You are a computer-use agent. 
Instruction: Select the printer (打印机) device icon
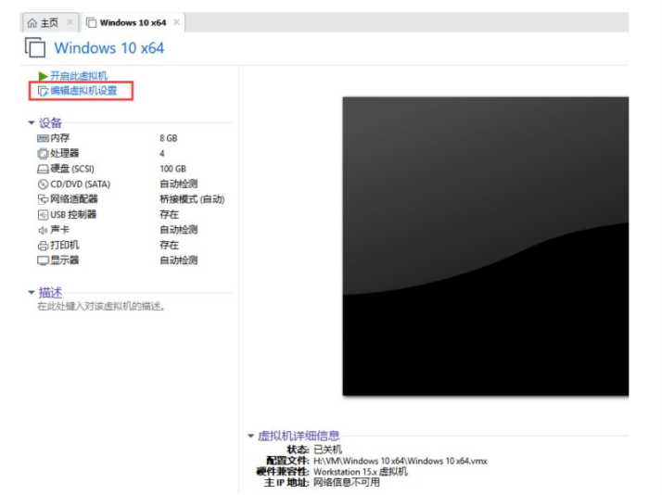43,245
